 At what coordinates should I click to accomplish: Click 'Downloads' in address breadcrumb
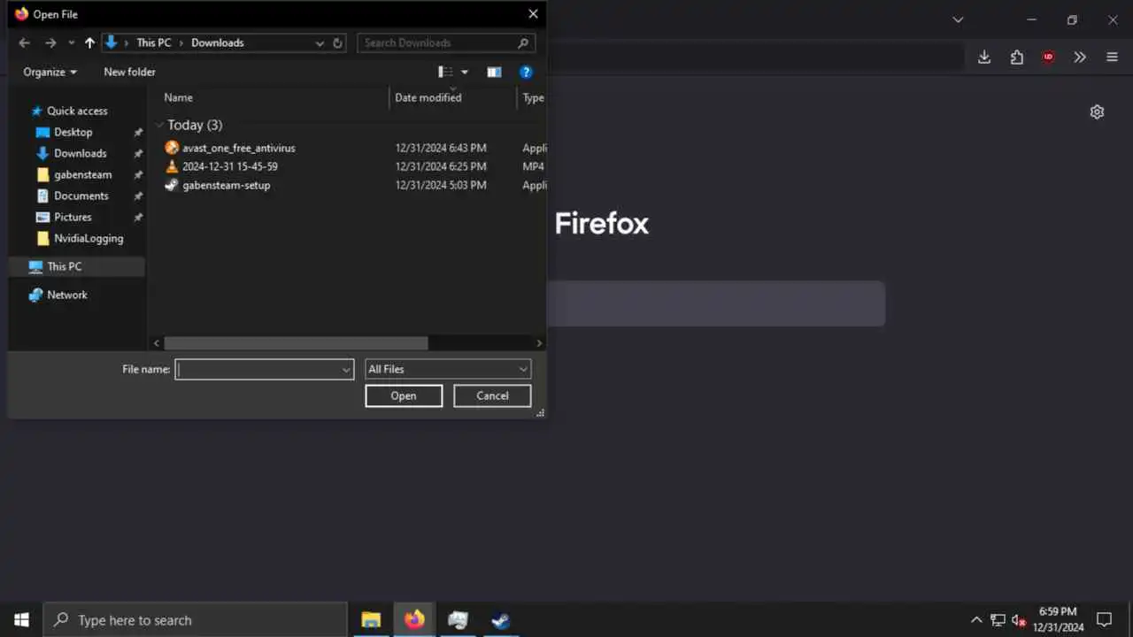[218, 42]
